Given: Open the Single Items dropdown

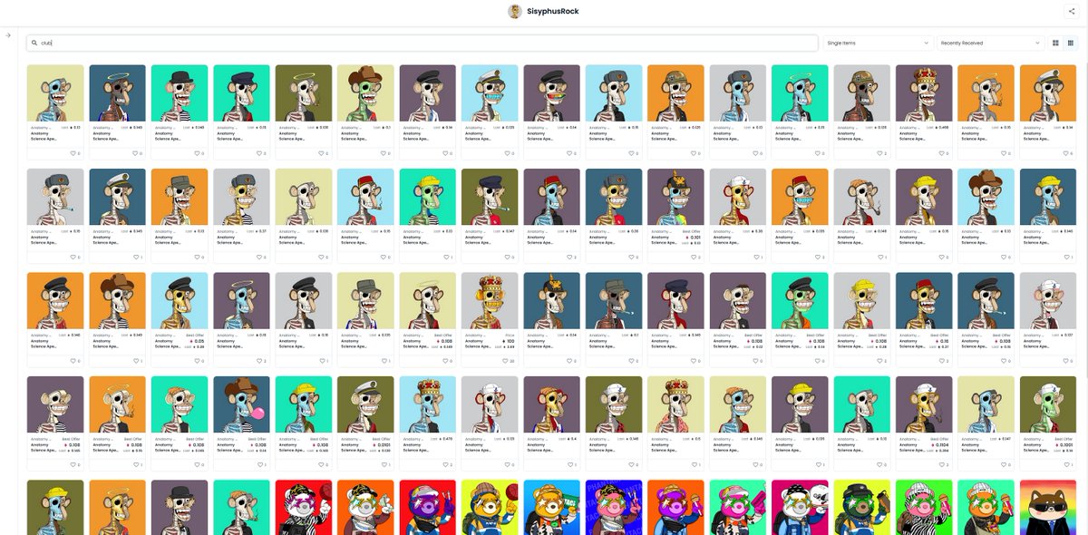Looking at the screenshot, I should [878, 43].
